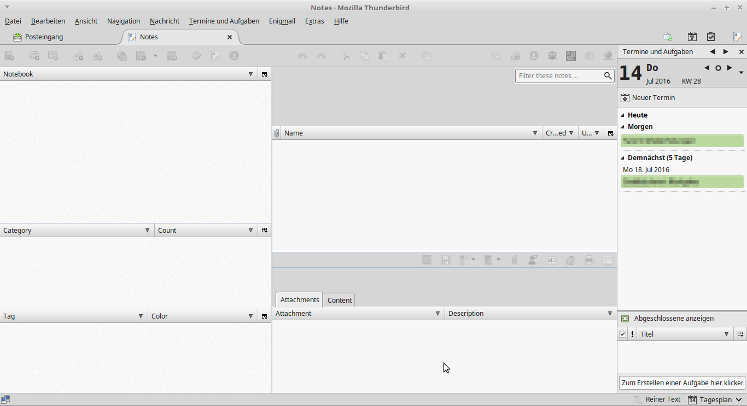747x406 pixels.
Task: Collapse the Demnächst (5 Tage) section
Action: [622, 158]
